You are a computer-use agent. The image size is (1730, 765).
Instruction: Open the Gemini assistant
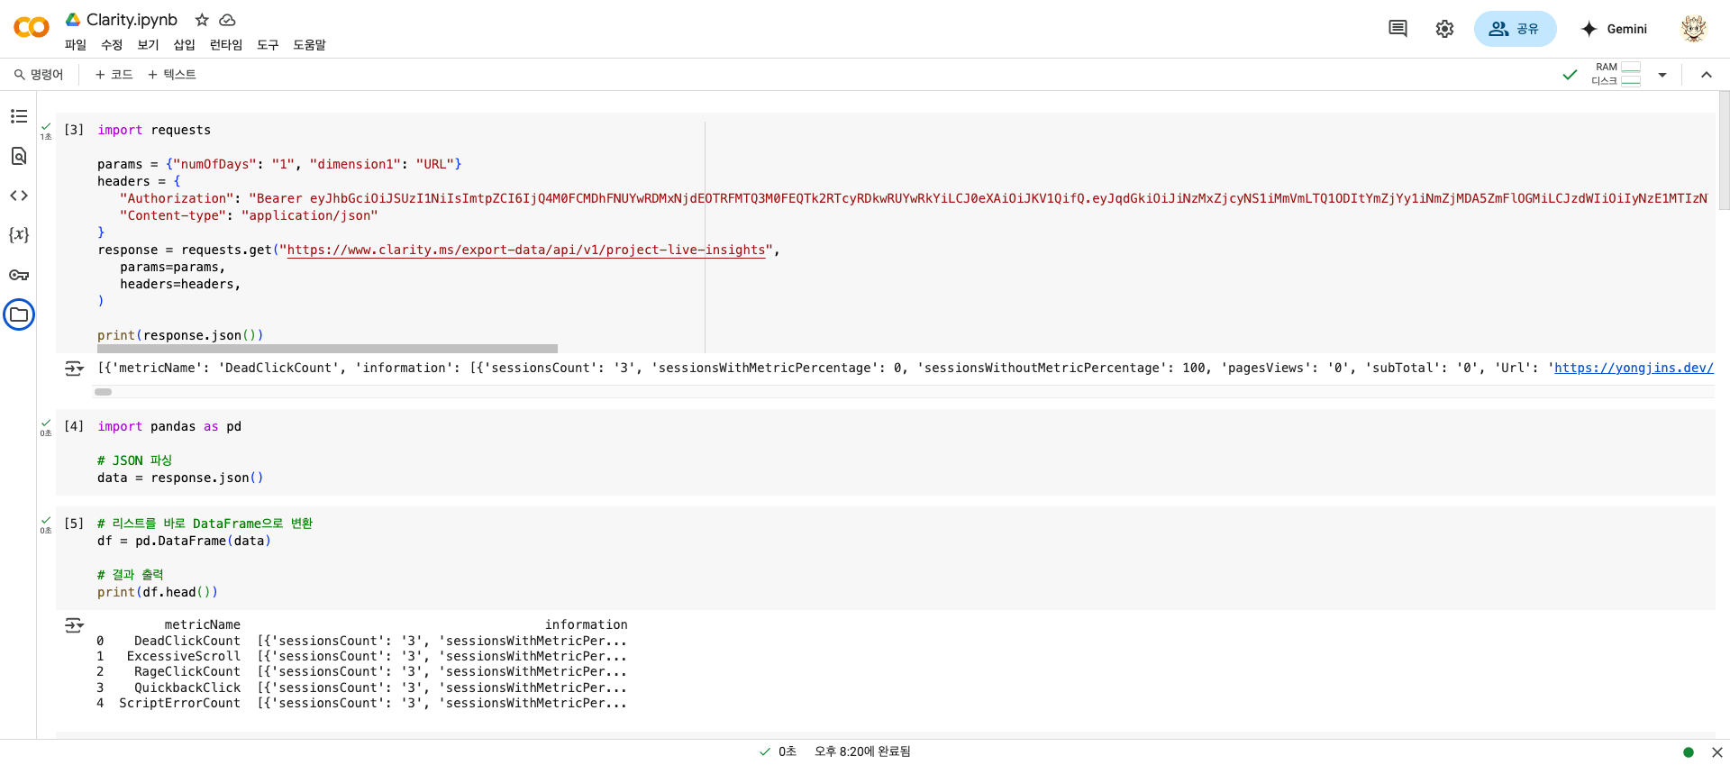click(x=1614, y=29)
